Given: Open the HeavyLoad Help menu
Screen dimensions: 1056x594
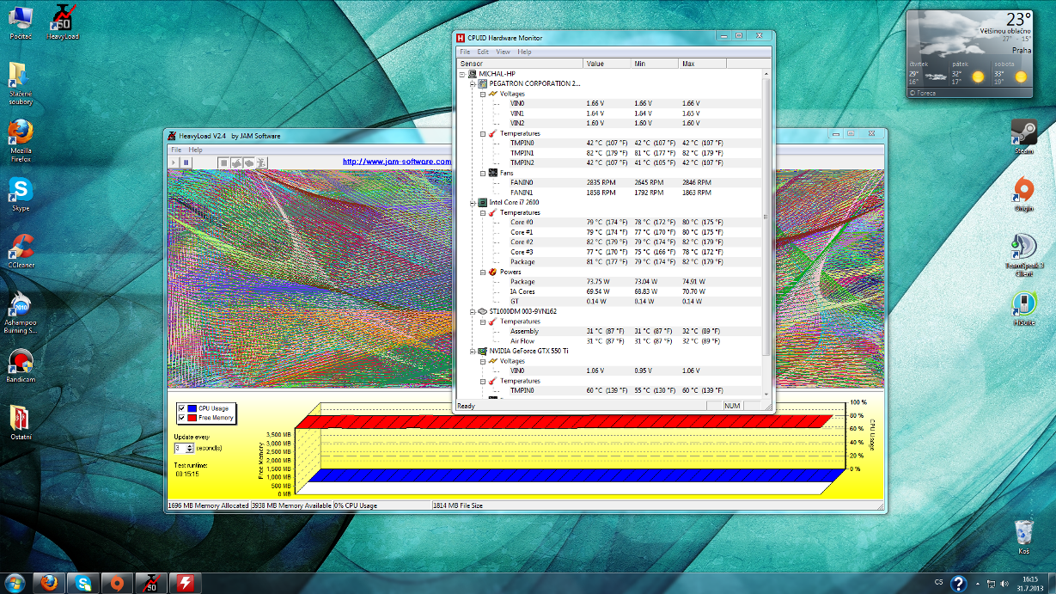Looking at the screenshot, I should click(x=196, y=150).
